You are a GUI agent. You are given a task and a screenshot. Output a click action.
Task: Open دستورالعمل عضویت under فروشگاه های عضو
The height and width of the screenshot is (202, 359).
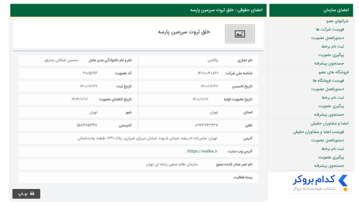(328, 89)
